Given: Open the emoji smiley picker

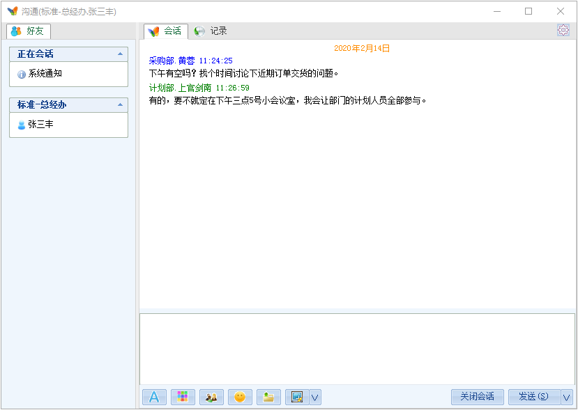Looking at the screenshot, I should click(240, 397).
